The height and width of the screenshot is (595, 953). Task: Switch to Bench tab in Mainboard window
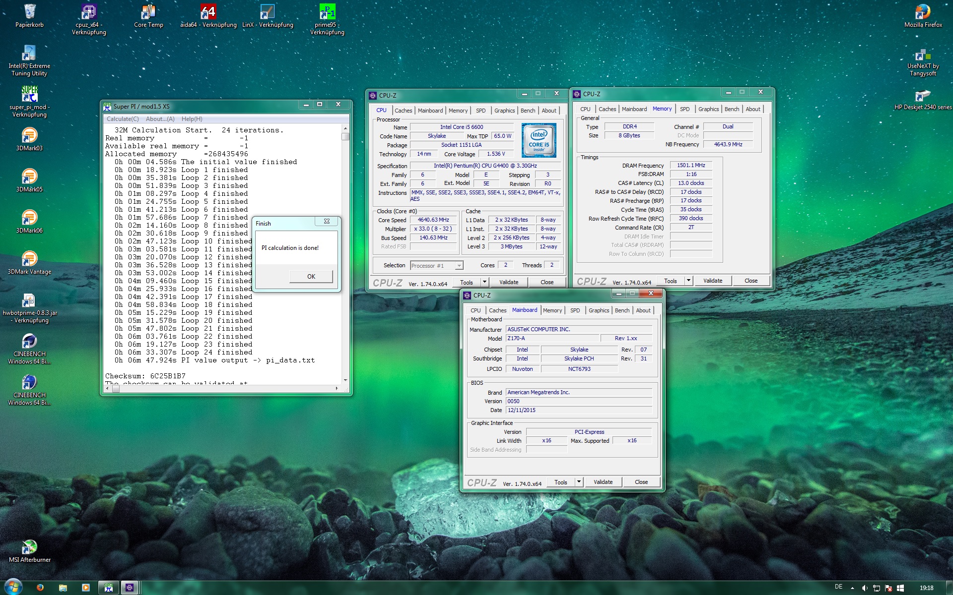pyautogui.click(x=622, y=310)
